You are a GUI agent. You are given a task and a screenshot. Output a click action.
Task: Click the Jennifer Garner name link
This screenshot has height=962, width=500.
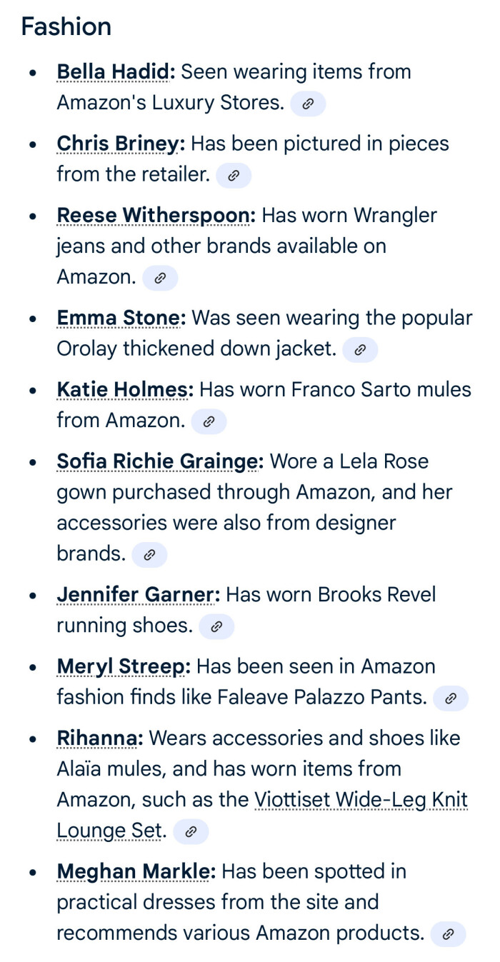pos(136,594)
